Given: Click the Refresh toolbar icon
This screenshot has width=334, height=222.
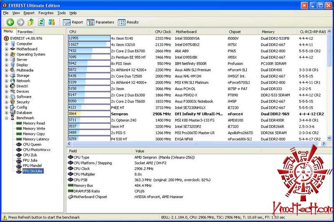Looking at the screenshot, I should pos(41,22).
